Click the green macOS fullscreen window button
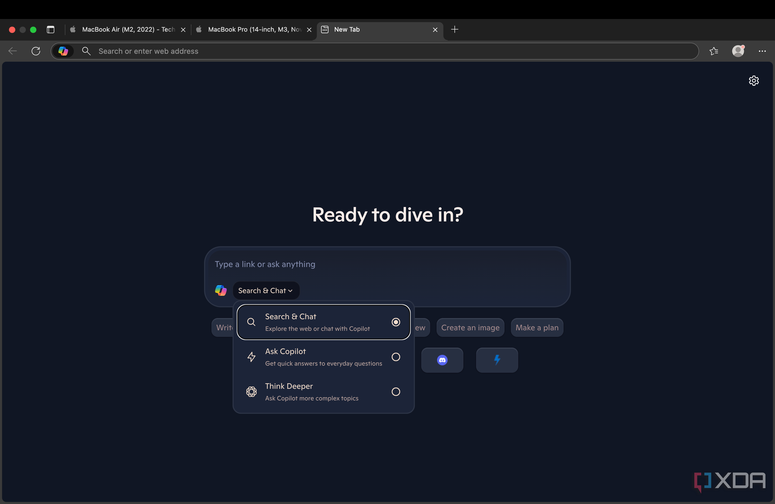Viewport: 775px width, 504px height. click(x=33, y=30)
